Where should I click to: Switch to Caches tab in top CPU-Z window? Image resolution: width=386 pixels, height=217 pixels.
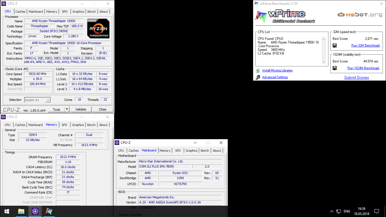tap(20, 12)
